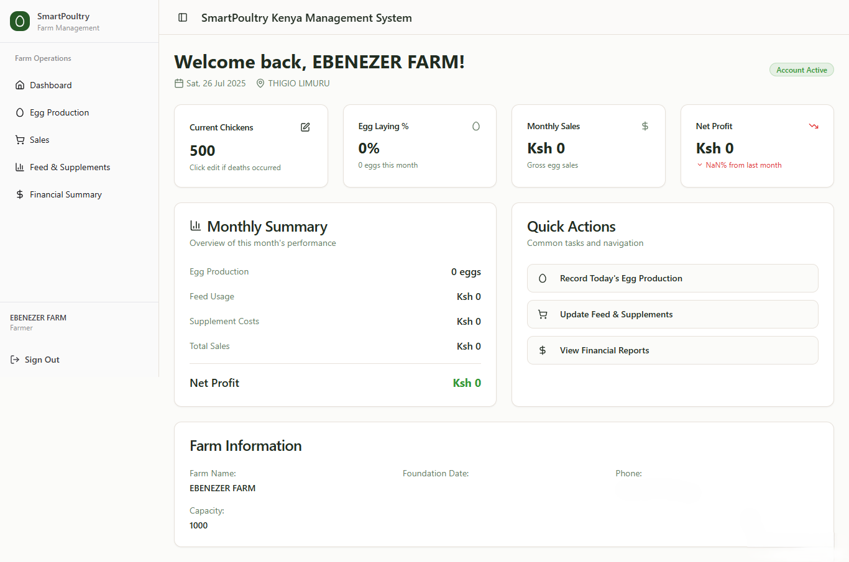Click the SmartPoultry egg logo icon
The image size is (849, 562).
20,21
